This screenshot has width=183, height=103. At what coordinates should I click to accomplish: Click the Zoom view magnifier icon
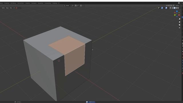tap(180, 19)
